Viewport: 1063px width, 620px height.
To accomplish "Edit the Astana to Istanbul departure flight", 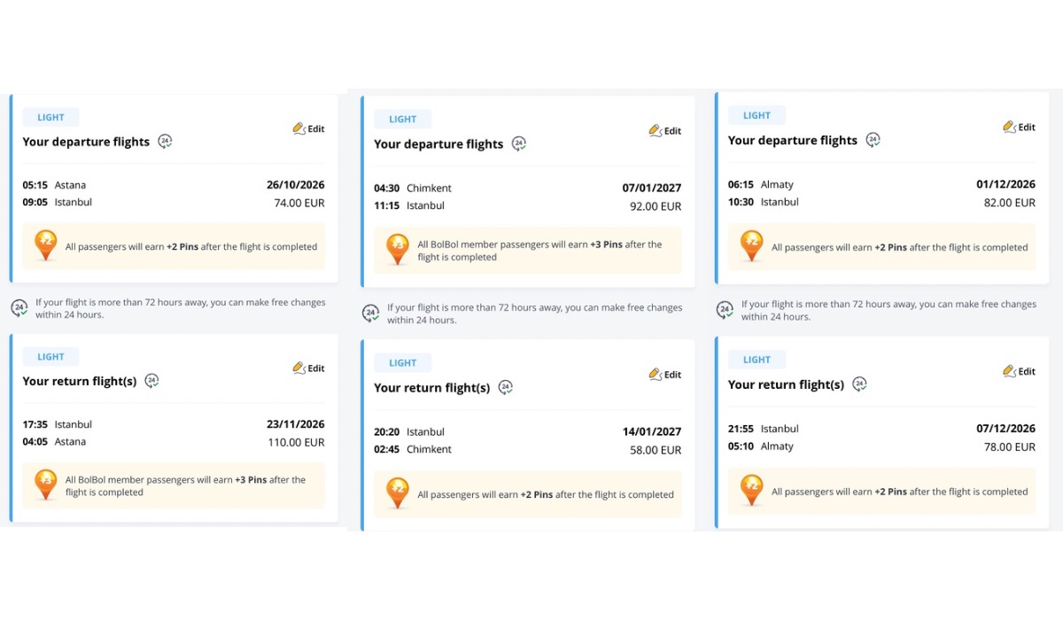I will tap(308, 128).
